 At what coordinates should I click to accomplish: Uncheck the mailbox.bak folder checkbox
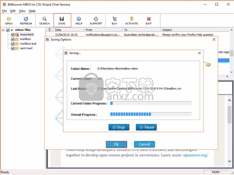13,44
